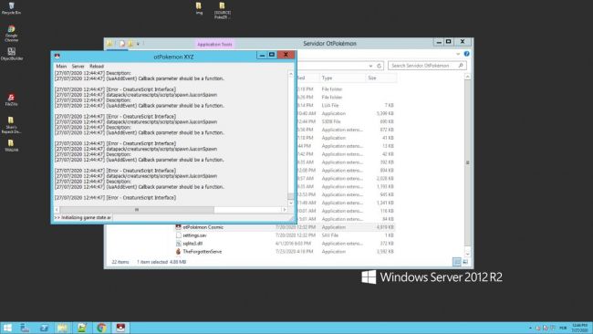Switch to otPokemon app in taskbar
The image size is (593, 334).
coord(120,328)
